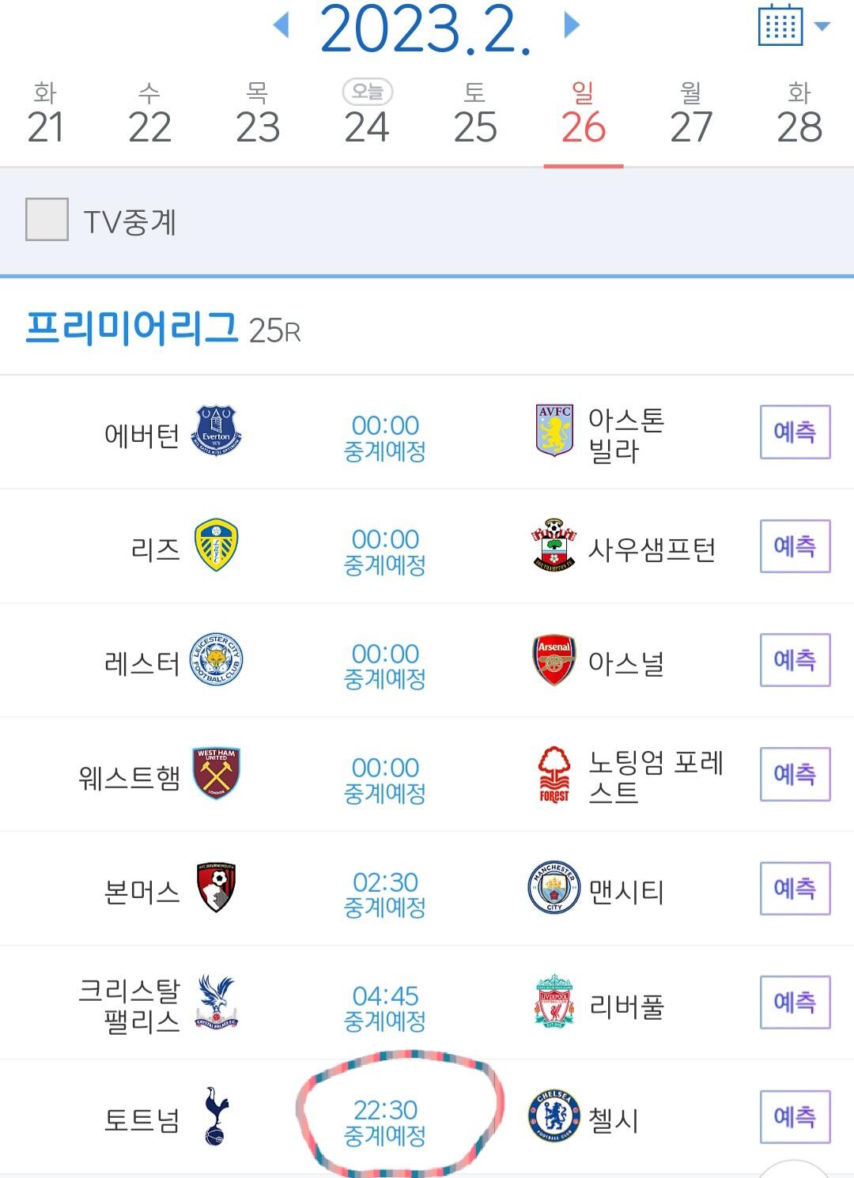
Task: Click the Manchester City crest icon
Action: pyautogui.click(x=554, y=888)
